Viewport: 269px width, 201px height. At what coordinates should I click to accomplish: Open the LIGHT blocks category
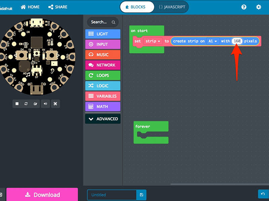pos(103,34)
